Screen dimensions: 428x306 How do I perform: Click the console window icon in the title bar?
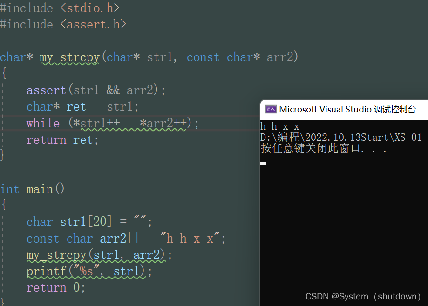271,109
